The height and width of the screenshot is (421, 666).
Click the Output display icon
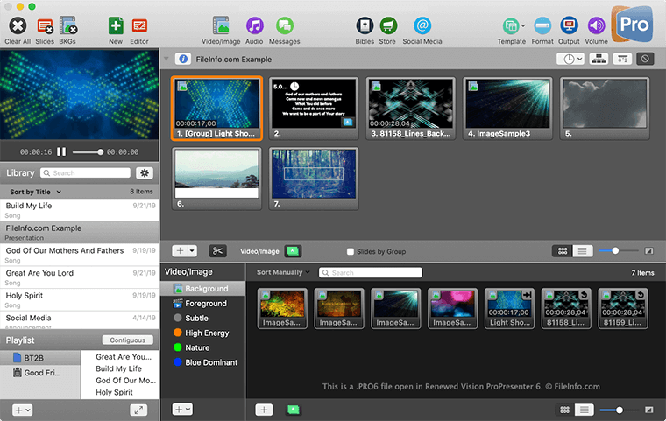point(569,26)
